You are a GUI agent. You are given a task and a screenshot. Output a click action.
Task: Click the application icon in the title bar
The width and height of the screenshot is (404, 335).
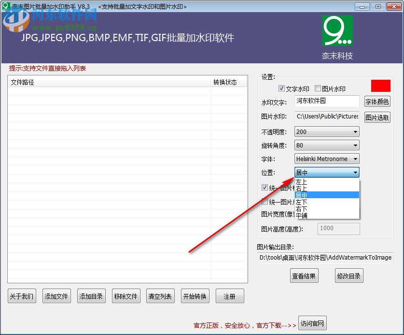tap(6, 6)
